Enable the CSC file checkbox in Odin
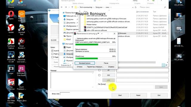Screen dimensions: 191x107 [x=99, y=75]
